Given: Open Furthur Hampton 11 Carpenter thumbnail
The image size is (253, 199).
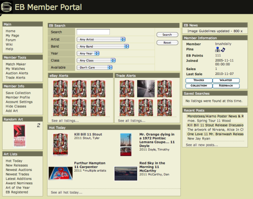Looking at the screenshot, I should pos(60,174).
